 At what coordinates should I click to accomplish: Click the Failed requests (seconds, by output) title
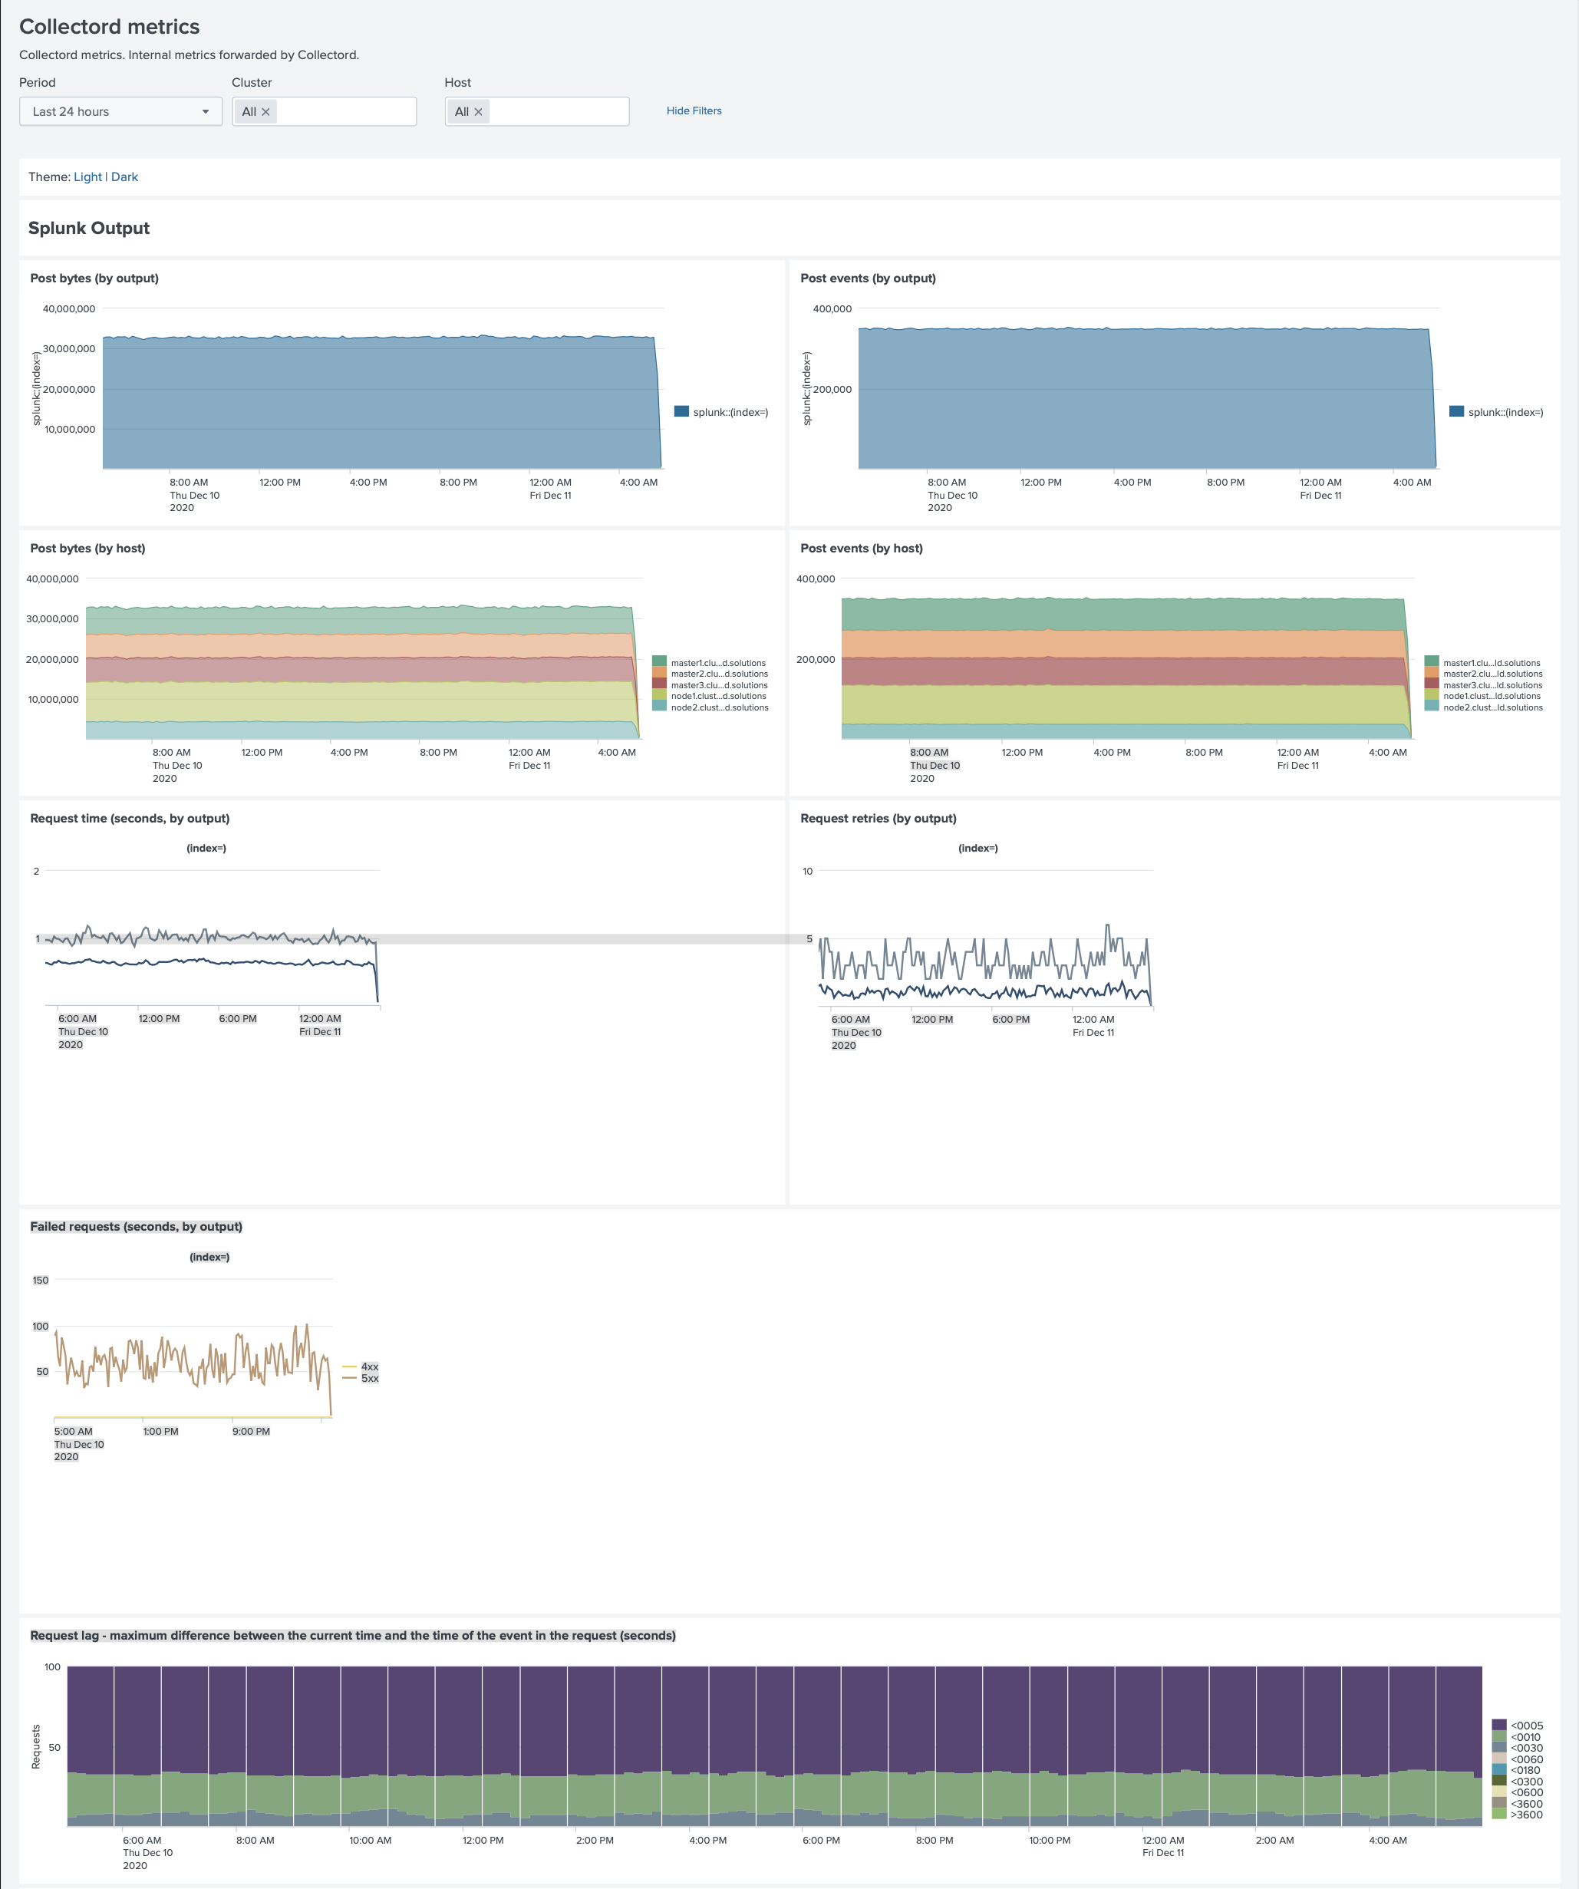(x=136, y=1226)
